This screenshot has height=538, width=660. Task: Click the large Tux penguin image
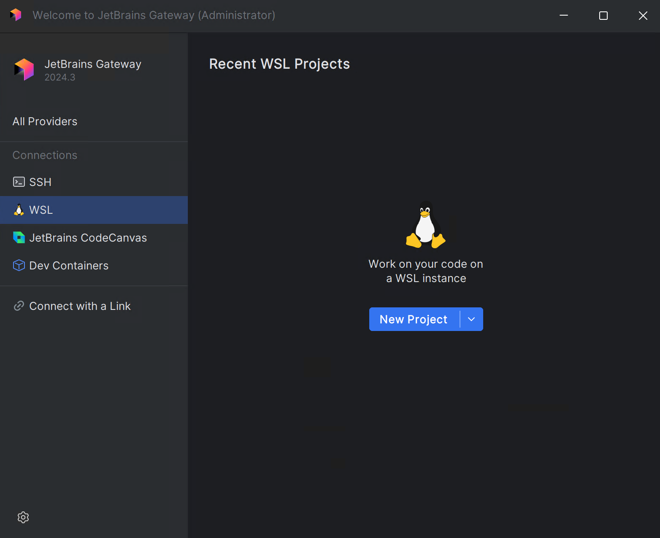[x=426, y=225]
